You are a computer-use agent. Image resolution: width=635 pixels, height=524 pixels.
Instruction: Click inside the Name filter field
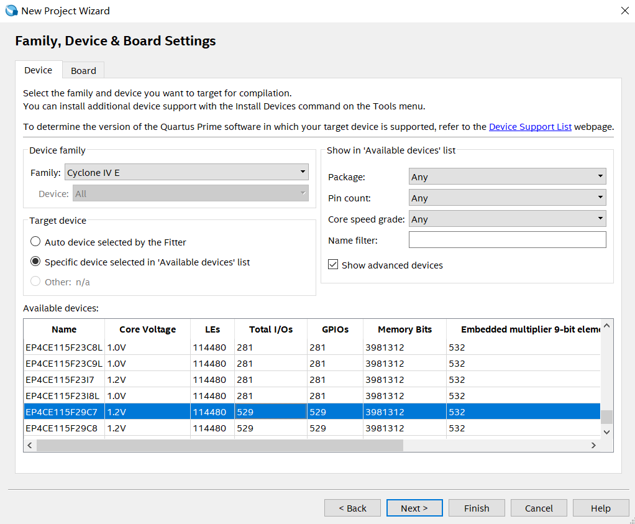(x=507, y=240)
